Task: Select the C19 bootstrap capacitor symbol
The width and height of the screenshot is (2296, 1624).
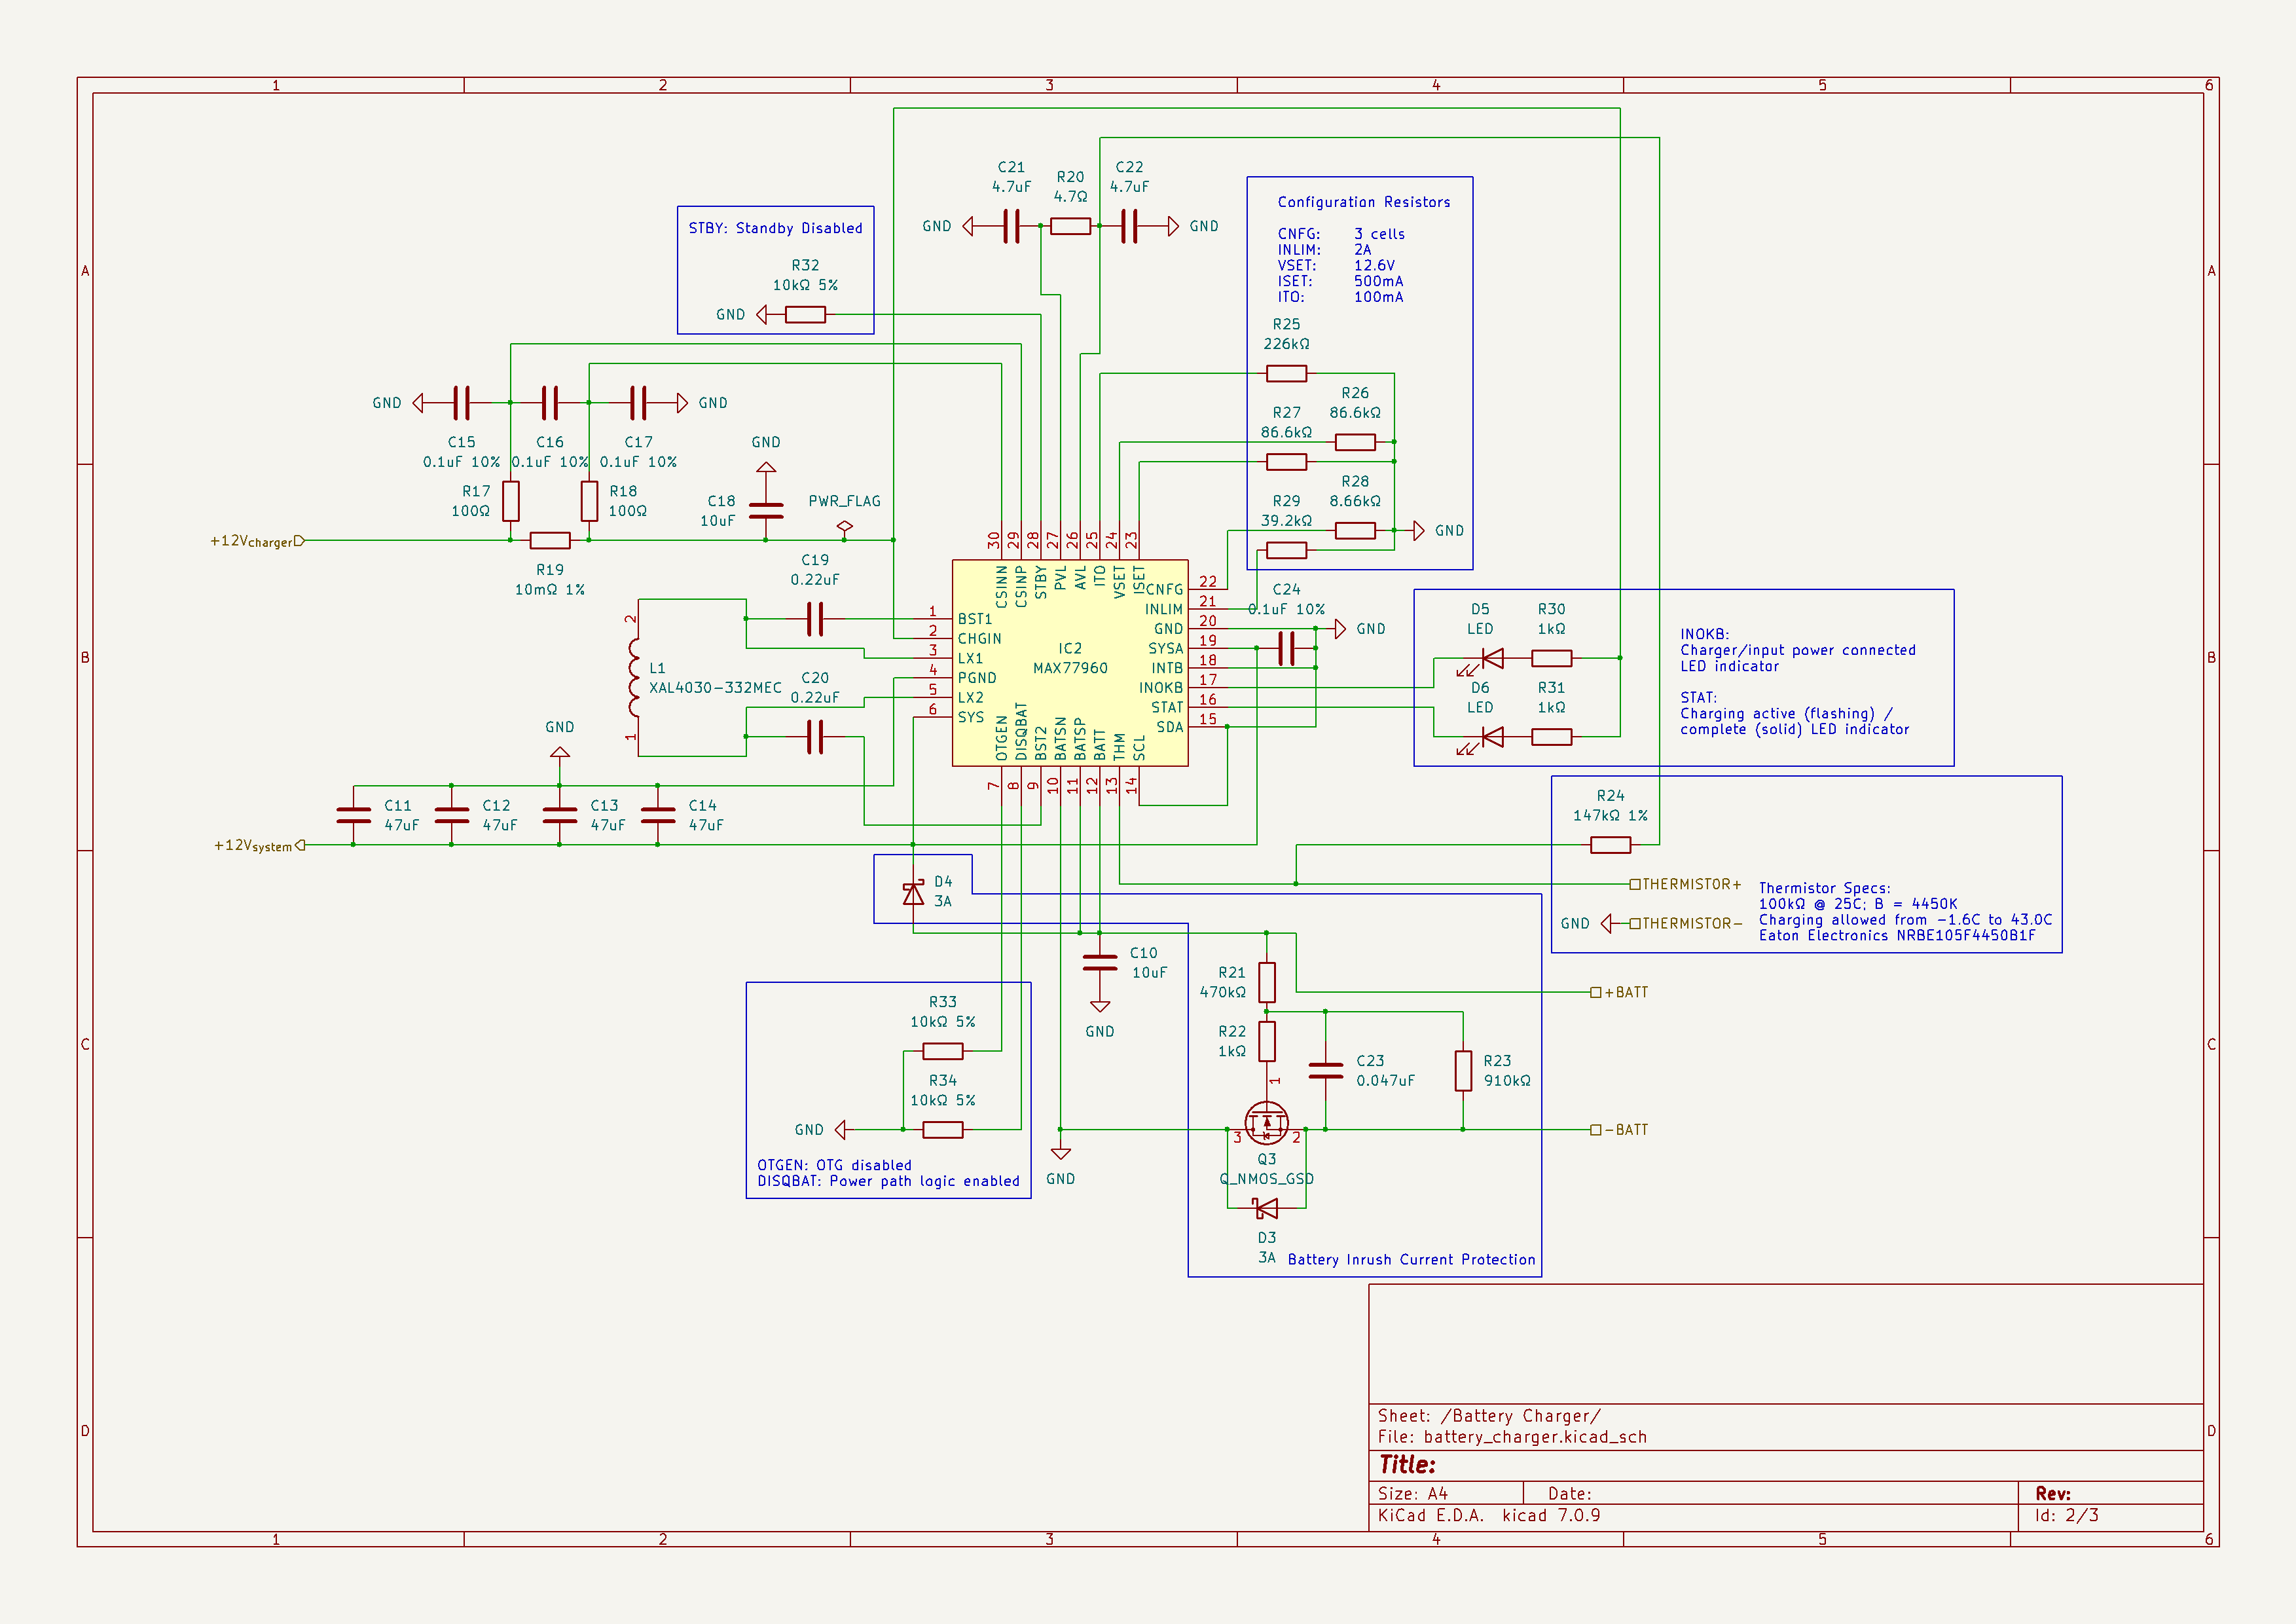Action: [815, 619]
